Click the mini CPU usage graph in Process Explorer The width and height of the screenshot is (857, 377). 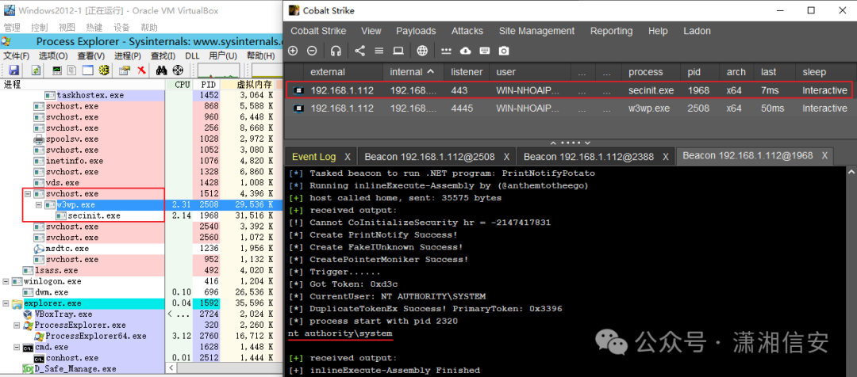(x=219, y=70)
